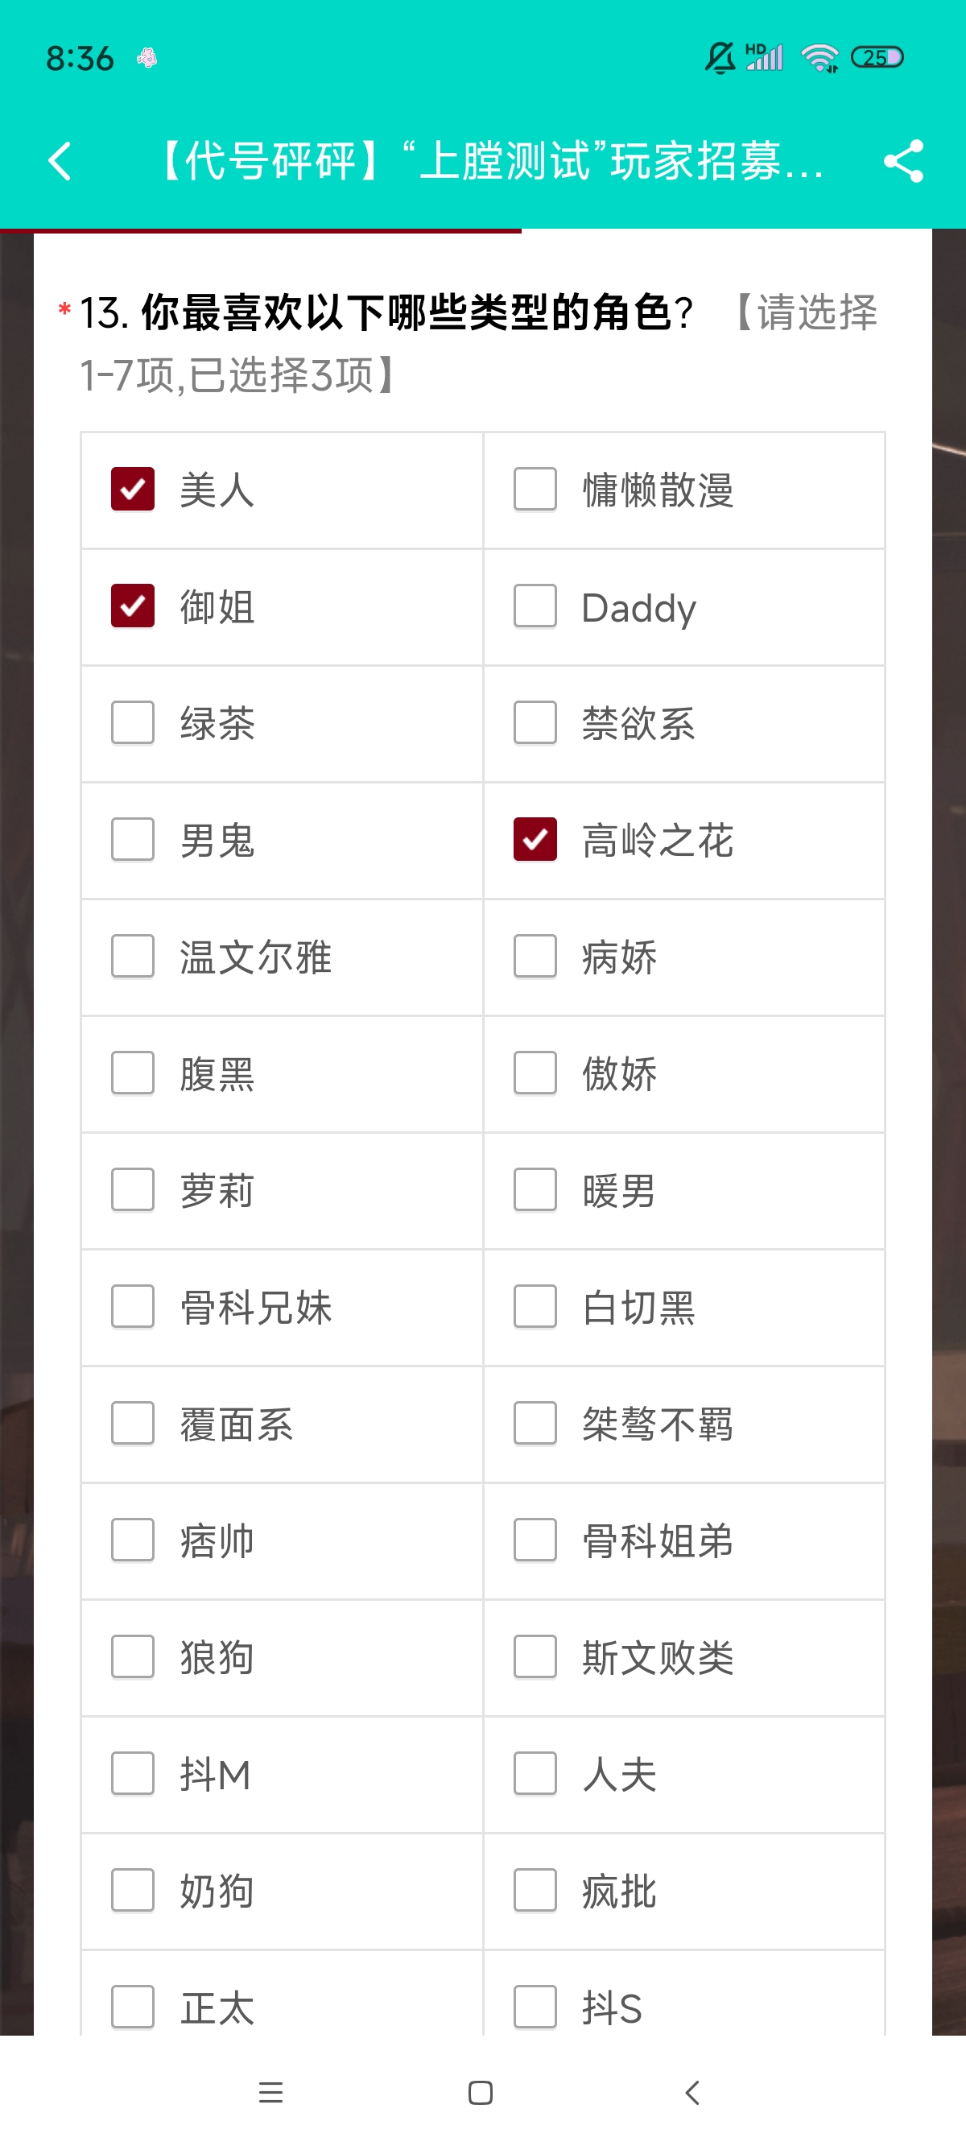Select the 桀骜不羁 checkbox

tap(535, 1423)
